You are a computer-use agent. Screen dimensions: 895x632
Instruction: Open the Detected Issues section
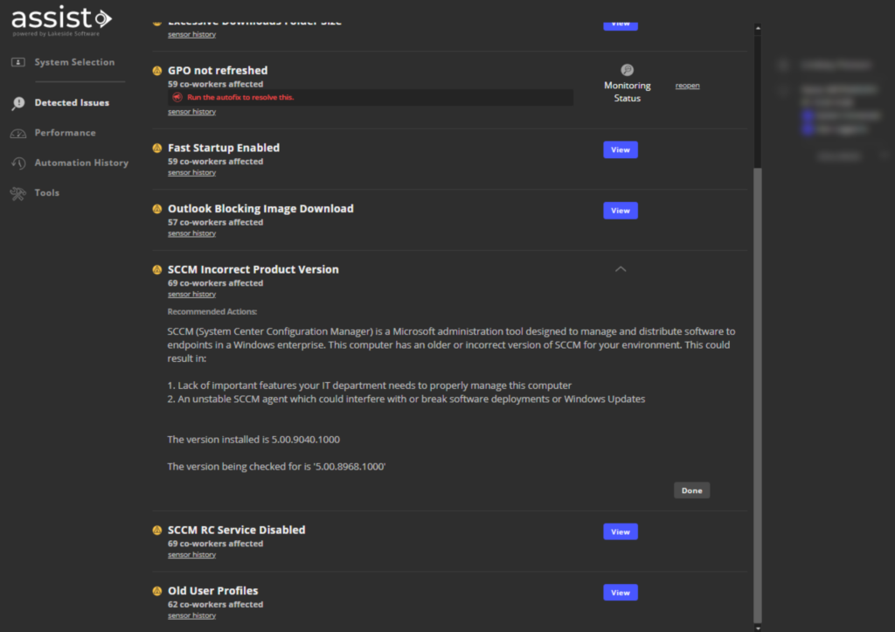[72, 103]
